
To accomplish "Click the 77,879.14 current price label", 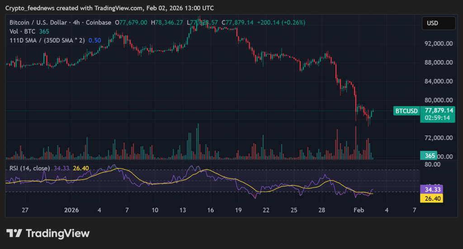I will 439,110.
